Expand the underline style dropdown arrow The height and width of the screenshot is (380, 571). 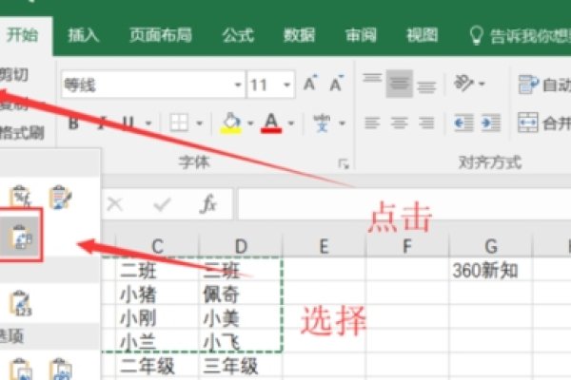coord(148,123)
